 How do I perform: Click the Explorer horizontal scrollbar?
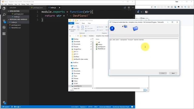pyautogui.click(x=118, y=88)
